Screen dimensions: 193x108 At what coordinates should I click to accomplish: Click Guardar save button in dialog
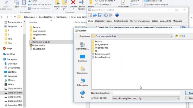coord(189,93)
